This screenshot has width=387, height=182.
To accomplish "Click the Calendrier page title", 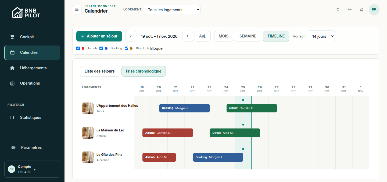I will click(96, 11).
